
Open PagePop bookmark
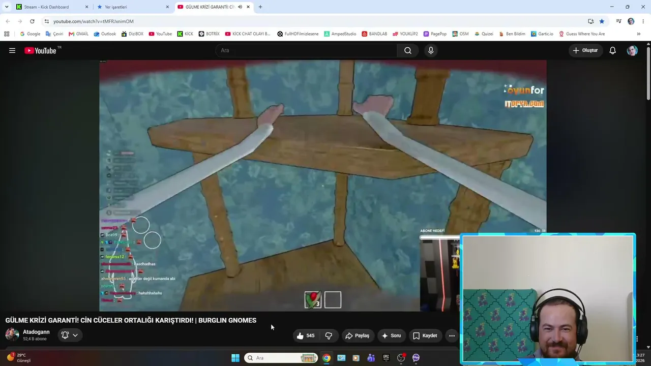click(435, 34)
